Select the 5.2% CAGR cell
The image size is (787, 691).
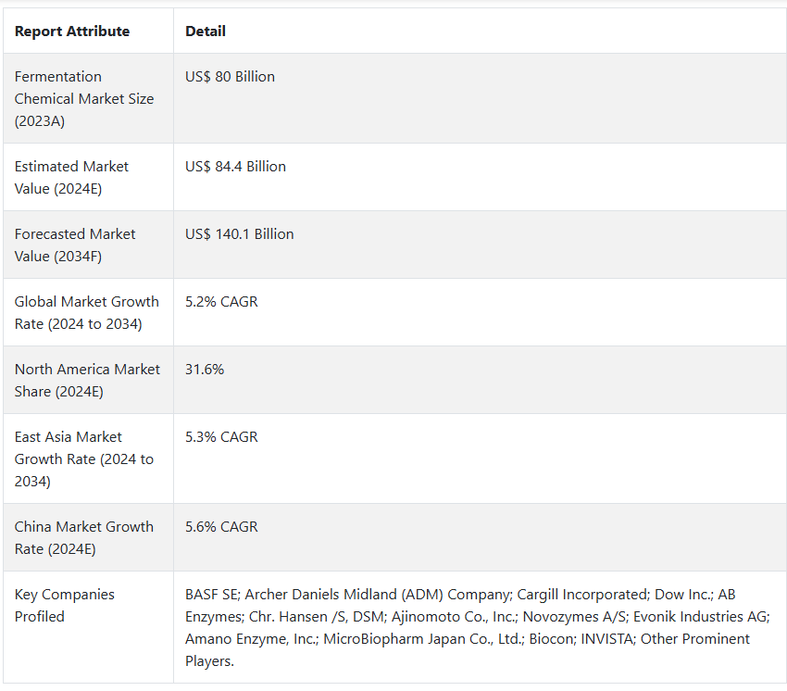click(x=221, y=301)
